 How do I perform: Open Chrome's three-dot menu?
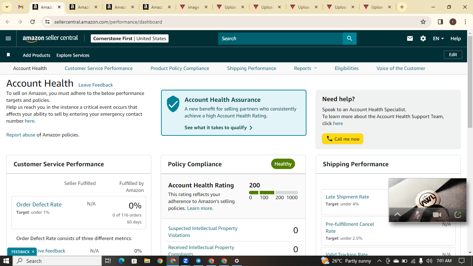click(x=465, y=22)
